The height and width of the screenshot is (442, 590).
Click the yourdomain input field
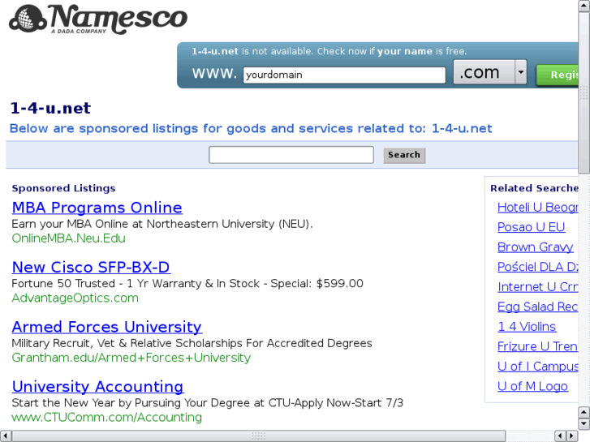point(344,75)
